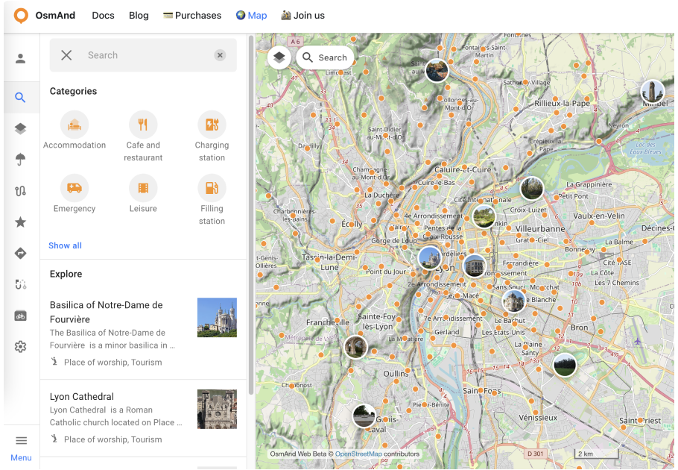The width and height of the screenshot is (678, 470).
Task: Expand all categories with Show all
Action: [x=65, y=245]
